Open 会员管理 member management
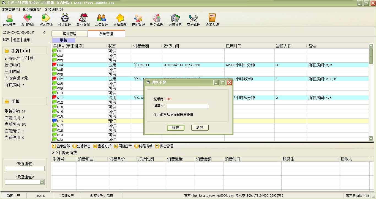Screen dimensions: 376x199 pyautogui.click(x=101, y=20)
